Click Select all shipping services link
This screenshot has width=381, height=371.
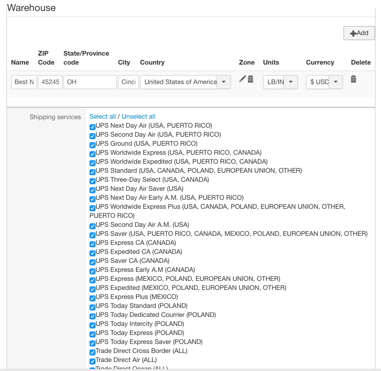click(x=102, y=117)
